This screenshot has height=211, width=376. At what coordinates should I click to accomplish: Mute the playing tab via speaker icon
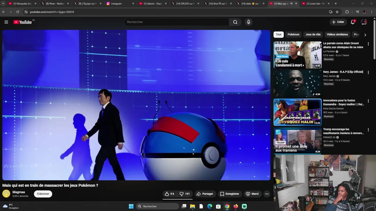tap(291, 4)
